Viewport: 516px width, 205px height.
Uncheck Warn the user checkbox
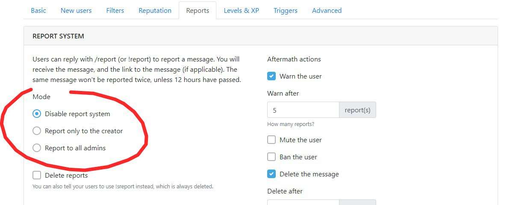[271, 76]
